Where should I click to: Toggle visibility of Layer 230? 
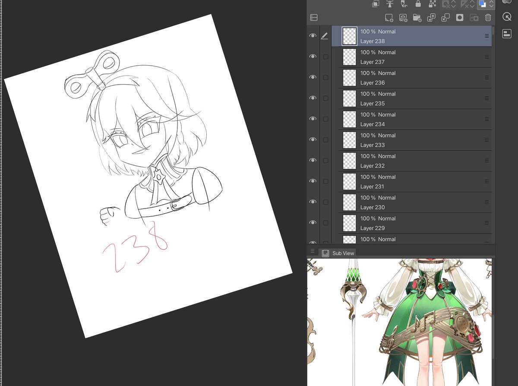pos(313,202)
